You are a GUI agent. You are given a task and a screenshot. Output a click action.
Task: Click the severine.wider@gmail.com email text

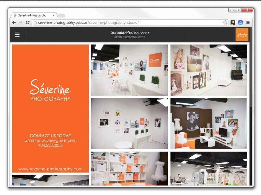(50, 141)
